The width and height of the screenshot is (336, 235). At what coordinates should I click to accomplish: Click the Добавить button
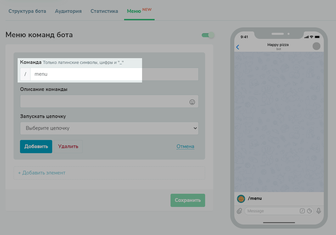point(36,146)
